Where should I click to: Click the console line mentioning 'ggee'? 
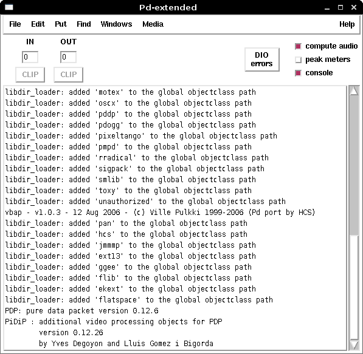128,267
